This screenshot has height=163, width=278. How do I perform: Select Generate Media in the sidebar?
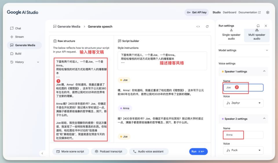point(24,45)
